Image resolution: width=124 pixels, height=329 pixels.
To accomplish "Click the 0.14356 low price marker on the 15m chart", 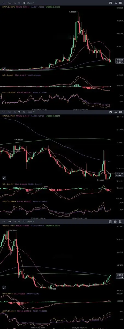I will [x=53, y=289].
